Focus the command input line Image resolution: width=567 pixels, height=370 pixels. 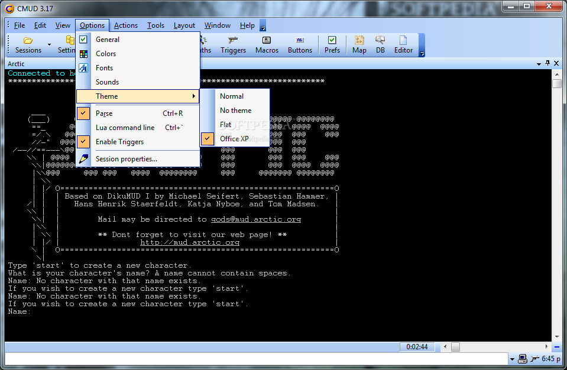pos(256,359)
